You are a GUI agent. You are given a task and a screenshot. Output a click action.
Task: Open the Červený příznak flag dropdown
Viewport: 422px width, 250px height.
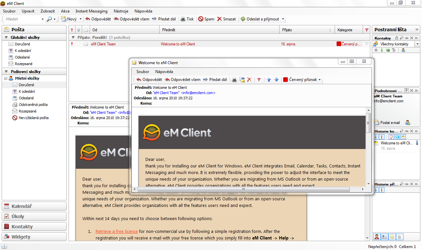320,80
